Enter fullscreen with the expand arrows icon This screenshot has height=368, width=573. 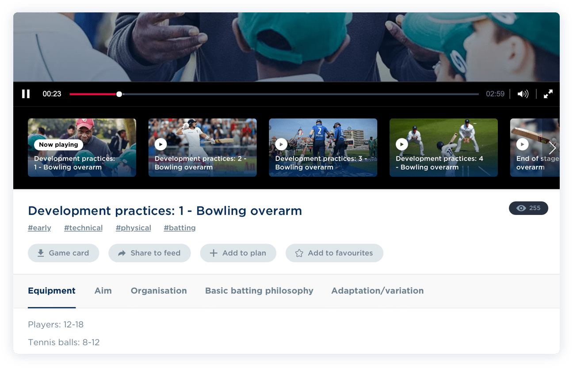click(548, 94)
